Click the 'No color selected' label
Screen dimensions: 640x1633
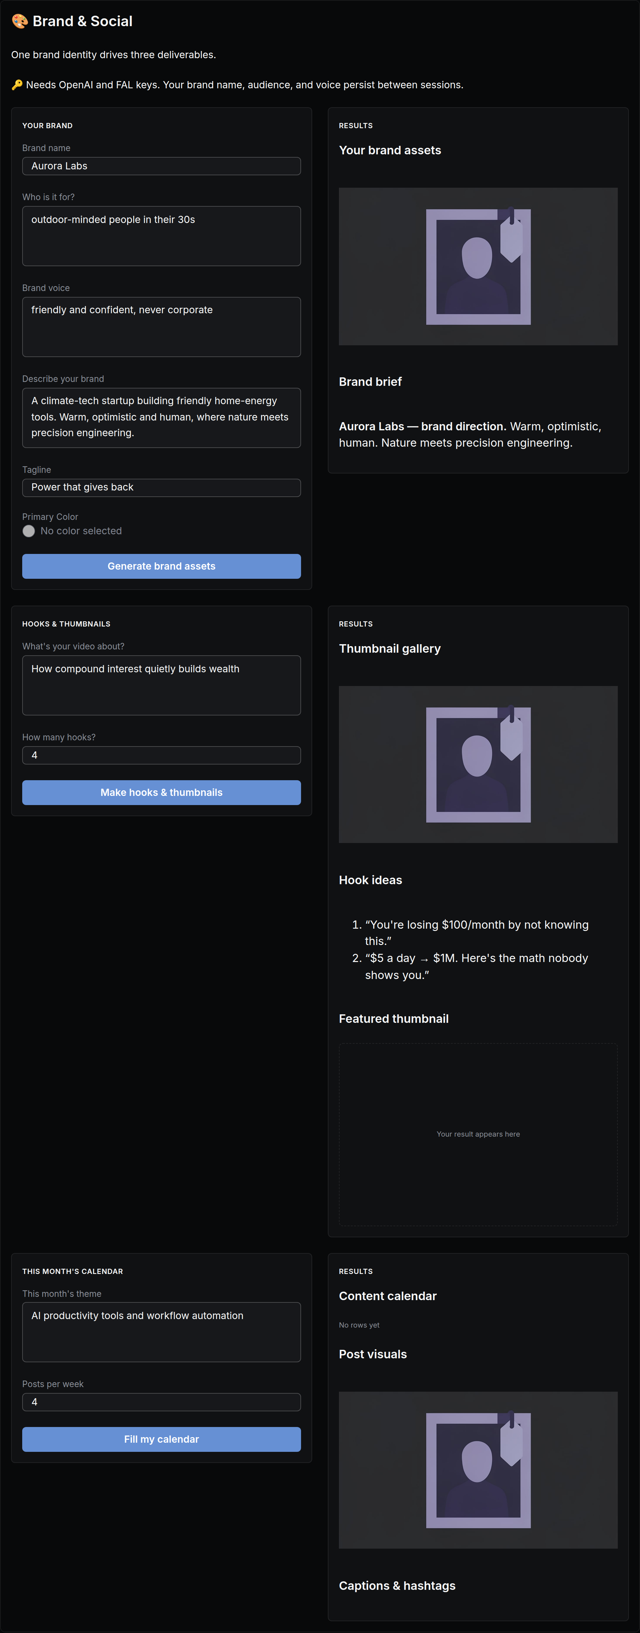[81, 531]
